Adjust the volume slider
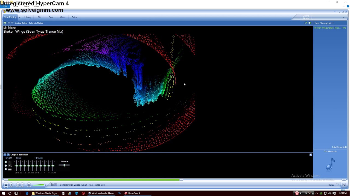350x196 pixels. (39, 185)
